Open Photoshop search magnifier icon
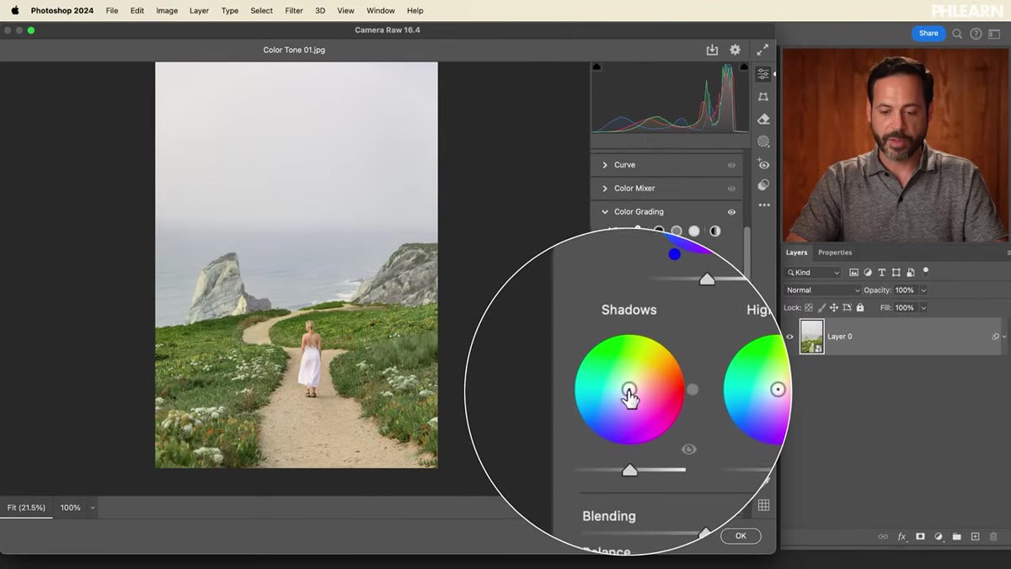The image size is (1011, 569). [x=957, y=34]
